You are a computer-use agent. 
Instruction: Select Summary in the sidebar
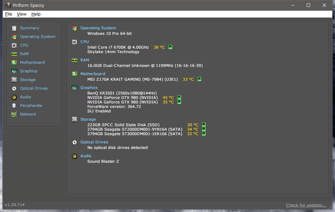tap(29, 28)
